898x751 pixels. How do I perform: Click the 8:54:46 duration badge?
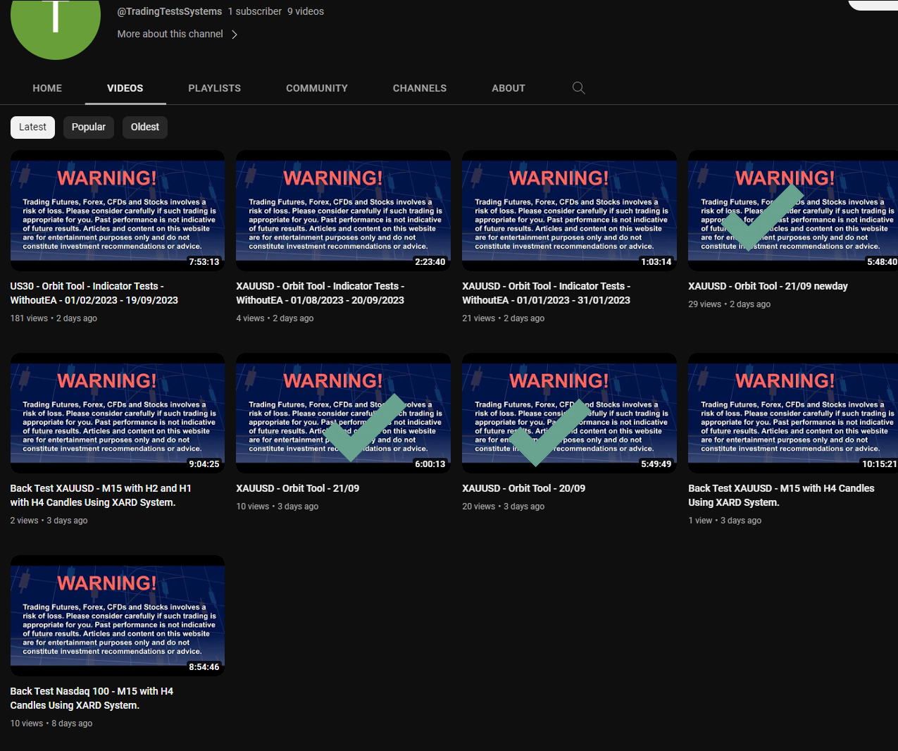(x=204, y=667)
